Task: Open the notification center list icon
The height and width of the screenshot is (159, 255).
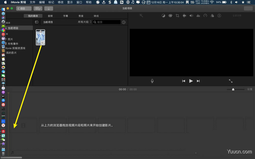Action: click(x=248, y=2)
